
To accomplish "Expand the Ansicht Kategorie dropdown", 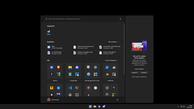I will [x=112, y=60].
